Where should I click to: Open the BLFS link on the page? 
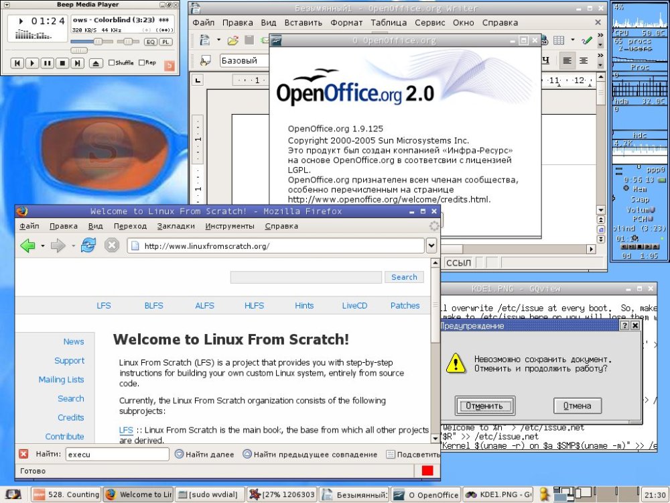[154, 305]
